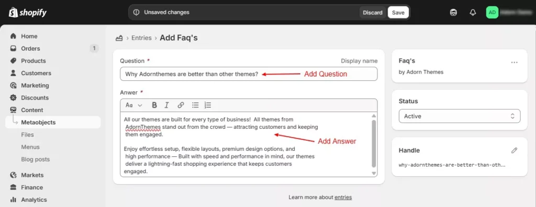Image resolution: width=536 pixels, height=207 pixels.
Task: Click into the Question input field
Action: tap(249, 74)
